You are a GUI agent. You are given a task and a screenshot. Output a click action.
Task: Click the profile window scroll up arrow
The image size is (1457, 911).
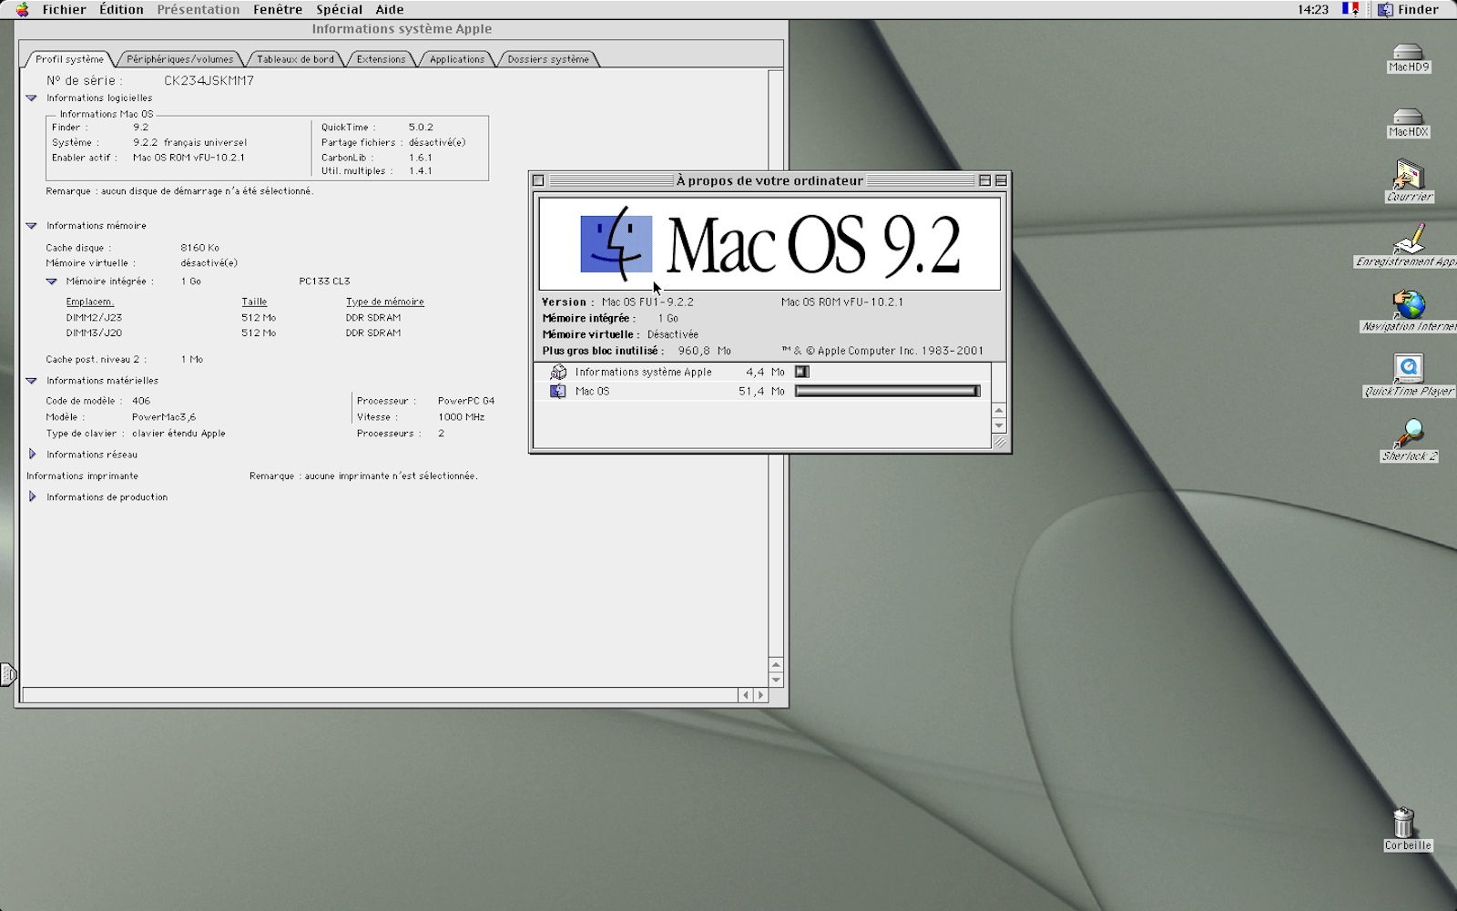(x=776, y=664)
